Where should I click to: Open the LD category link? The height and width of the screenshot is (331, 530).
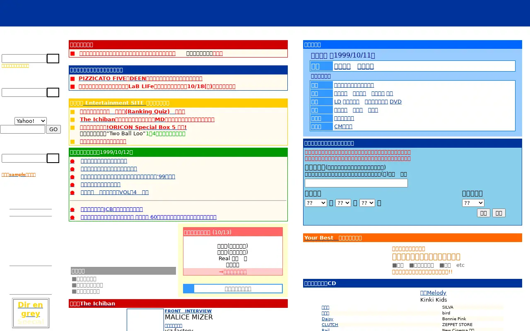pos(347,102)
